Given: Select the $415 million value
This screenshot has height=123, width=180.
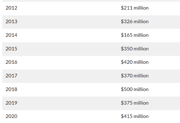Looking at the screenshot, I should (135, 116).
